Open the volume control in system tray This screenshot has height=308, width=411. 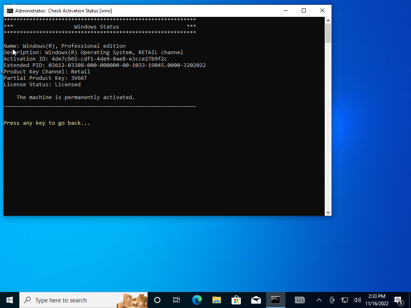point(357,300)
